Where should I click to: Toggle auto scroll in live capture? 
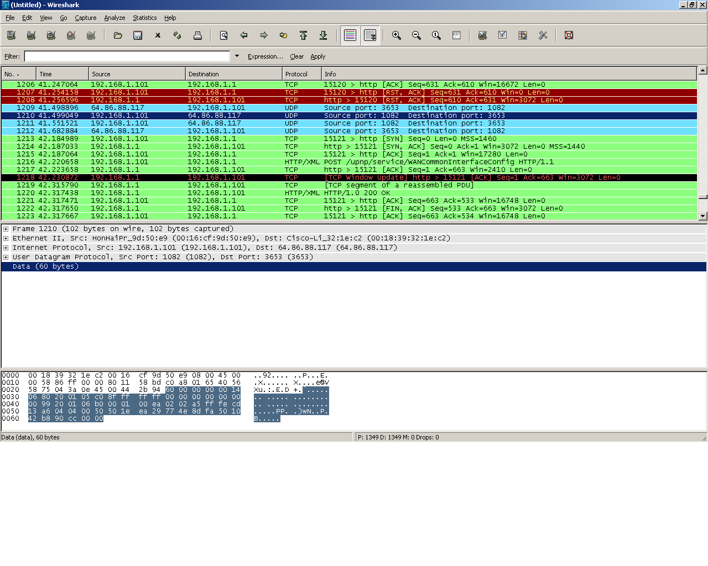[370, 35]
